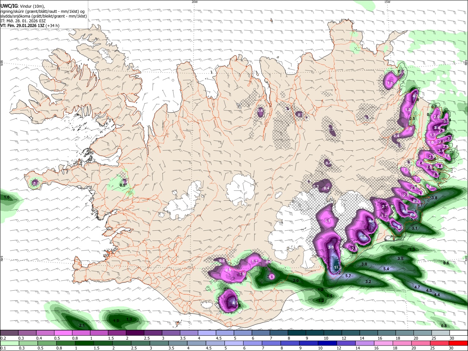Pick bright pink snow-scale swatch at 0.5
Image resolution: width=468 pixels, height=351 pixels.
63,333
